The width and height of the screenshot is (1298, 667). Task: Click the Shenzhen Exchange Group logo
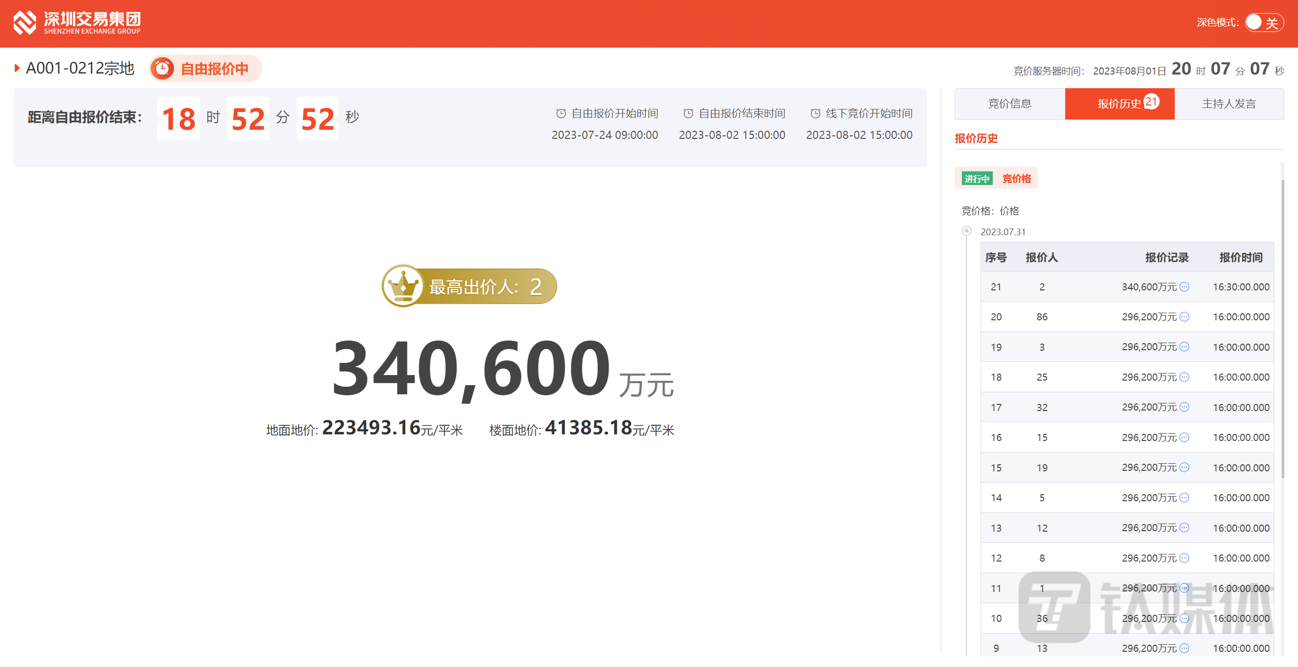(77, 23)
